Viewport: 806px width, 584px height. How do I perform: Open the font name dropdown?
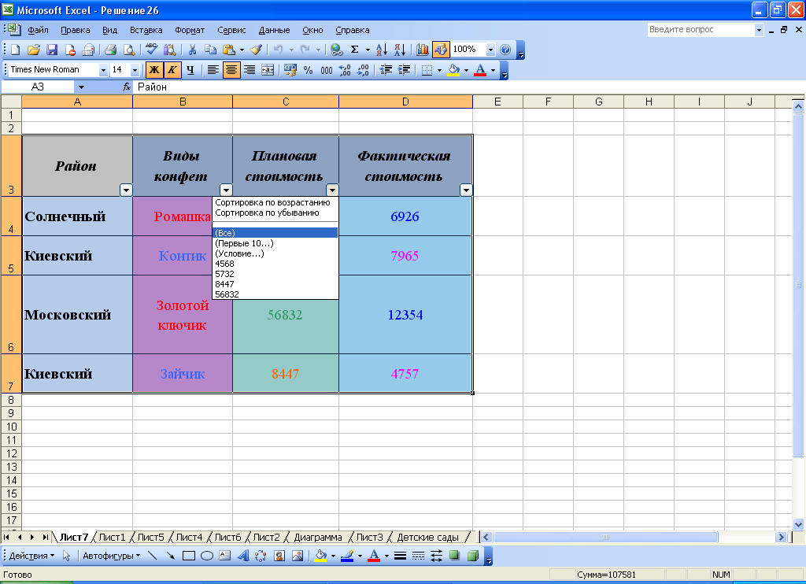(x=103, y=70)
